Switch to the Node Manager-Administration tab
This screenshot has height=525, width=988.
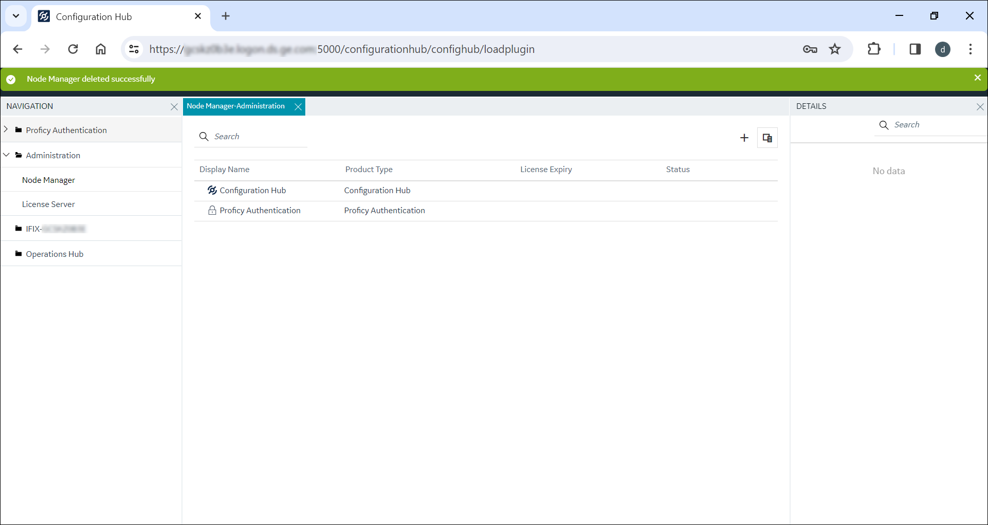tap(235, 106)
